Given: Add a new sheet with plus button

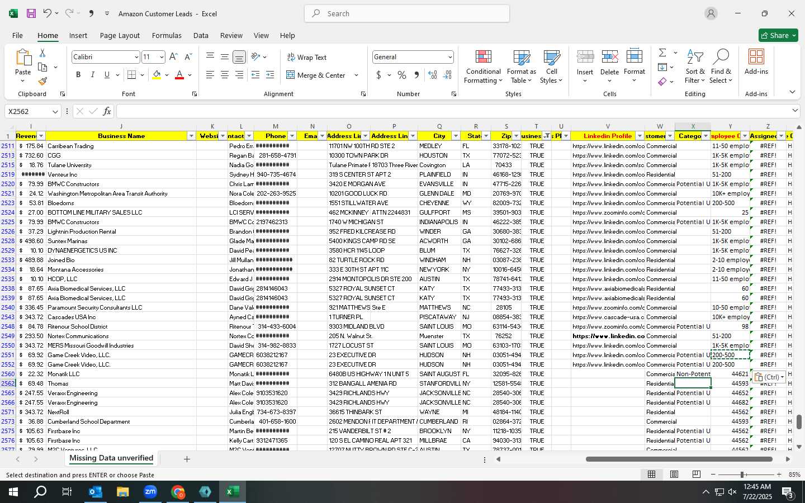Looking at the screenshot, I should [187, 459].
